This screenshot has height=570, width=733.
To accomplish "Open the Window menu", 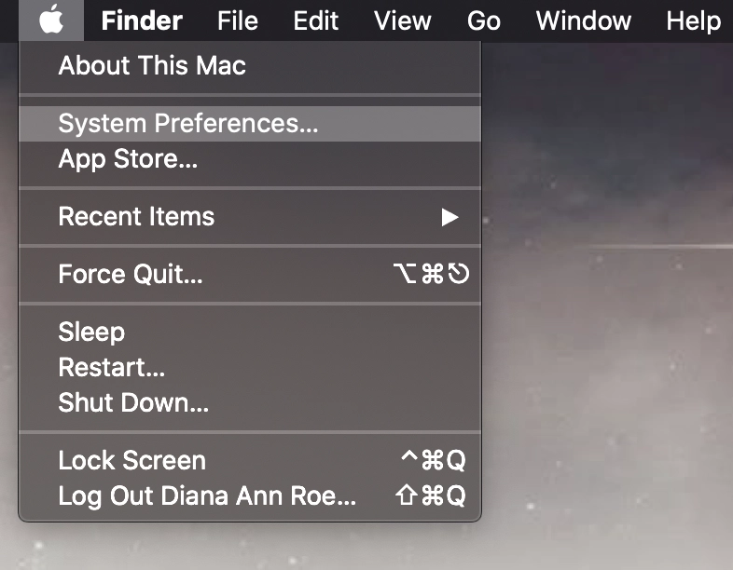I will click(584, 21).
